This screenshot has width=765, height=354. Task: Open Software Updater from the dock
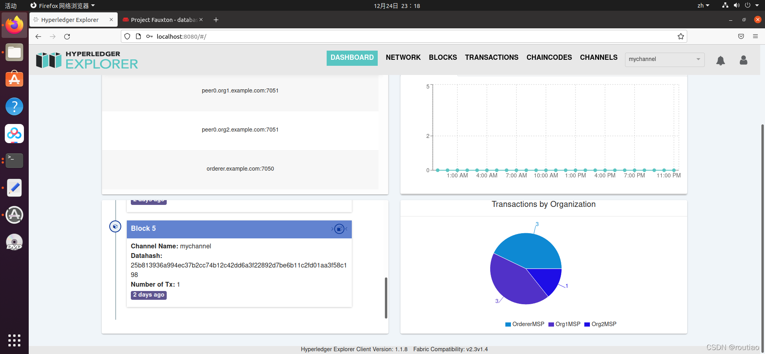click(14, 215)
